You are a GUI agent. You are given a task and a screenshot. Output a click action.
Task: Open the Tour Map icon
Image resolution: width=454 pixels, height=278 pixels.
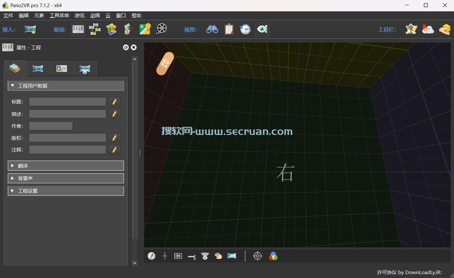pyautogui.click(x=111, y=30)
